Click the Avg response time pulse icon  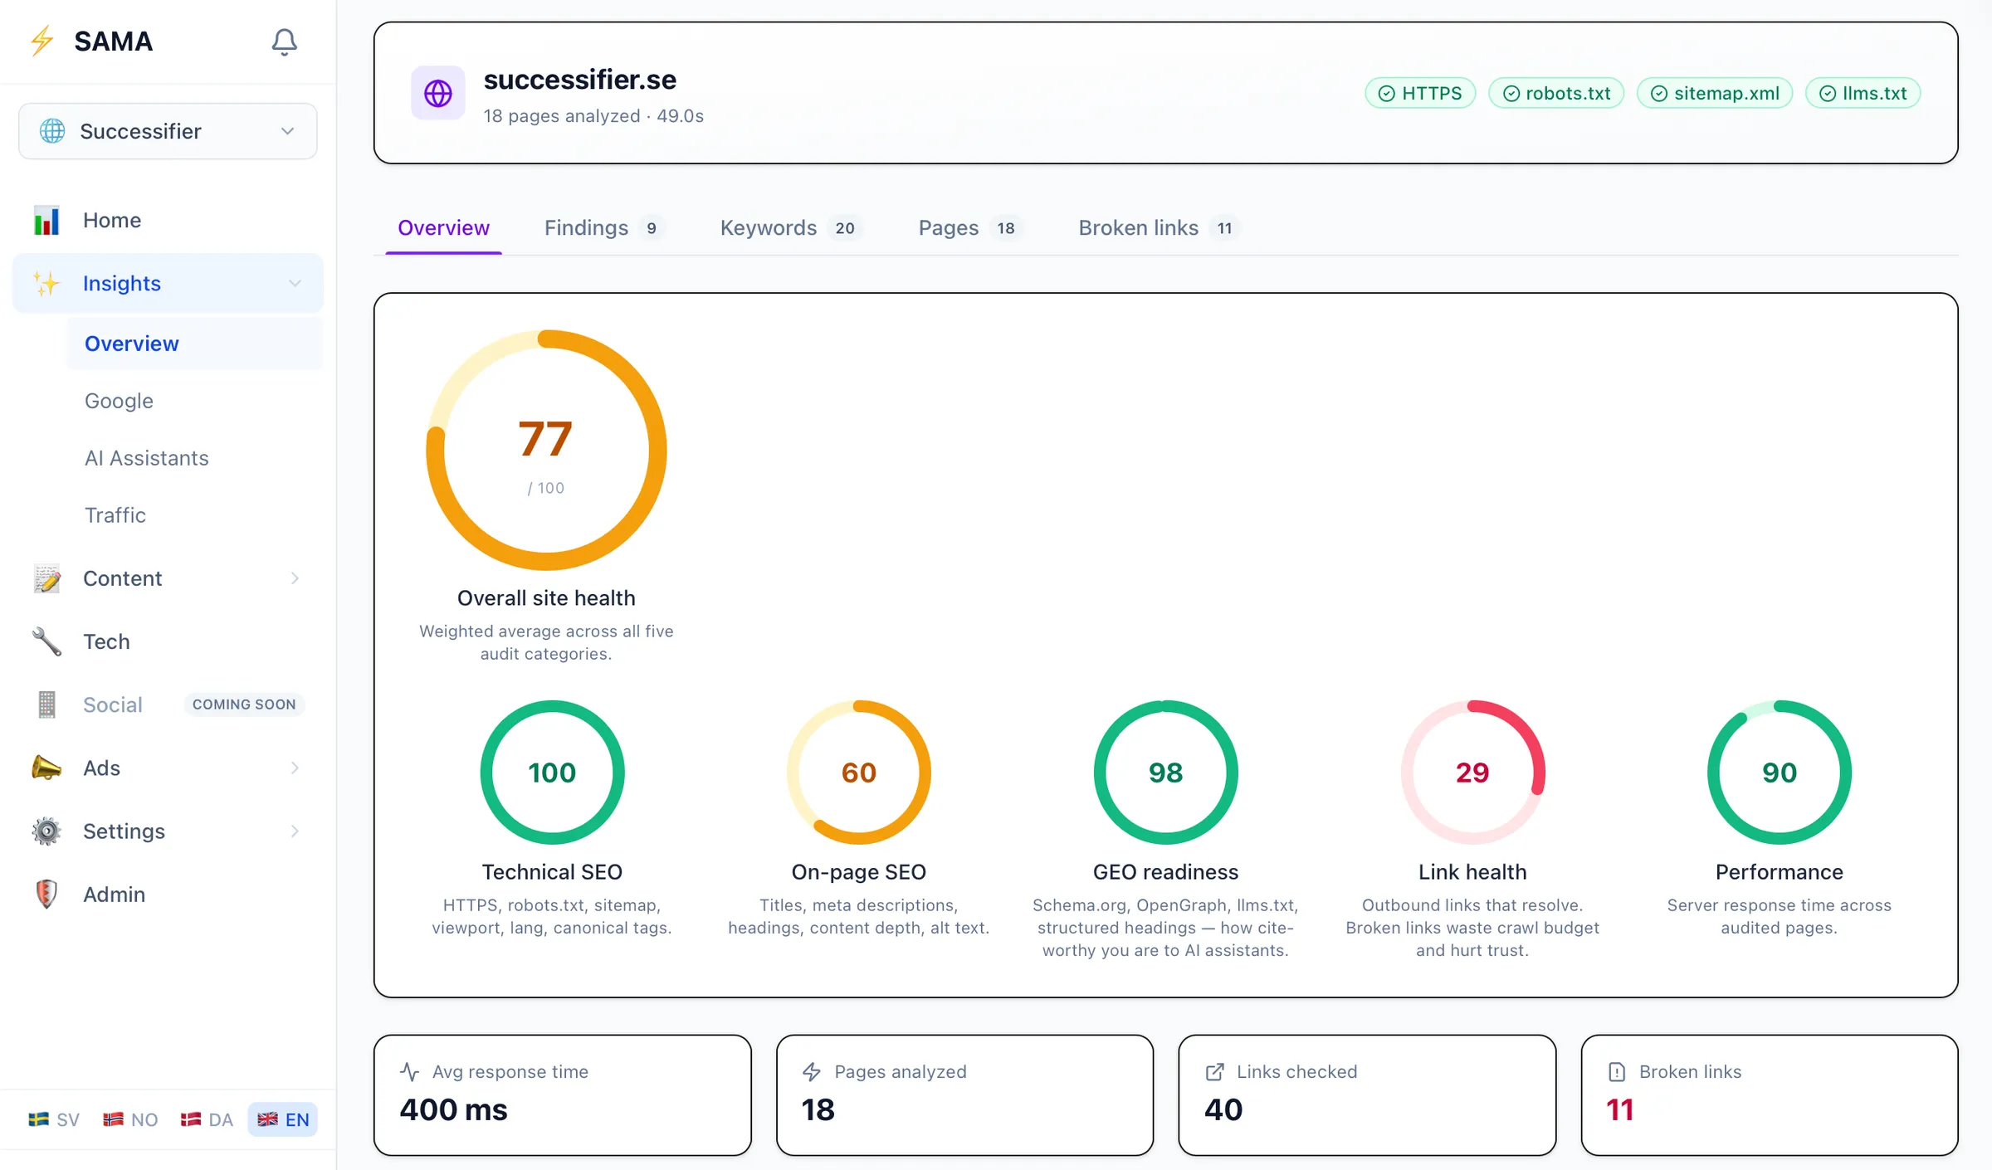tap(409, 1071)
